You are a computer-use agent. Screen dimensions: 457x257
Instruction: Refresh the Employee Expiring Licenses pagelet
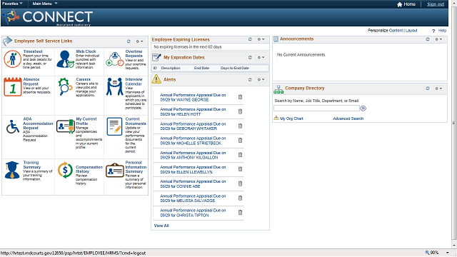click(250, 39)
